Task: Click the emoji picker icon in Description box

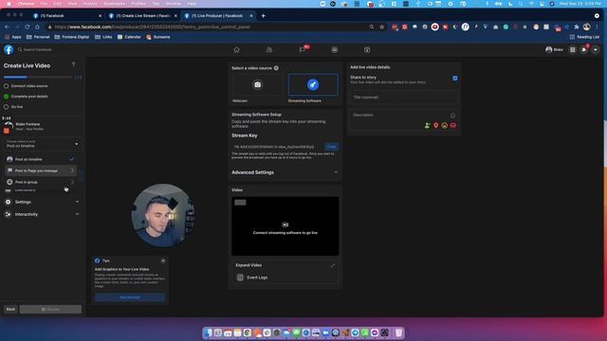Action: click(452, 116)
